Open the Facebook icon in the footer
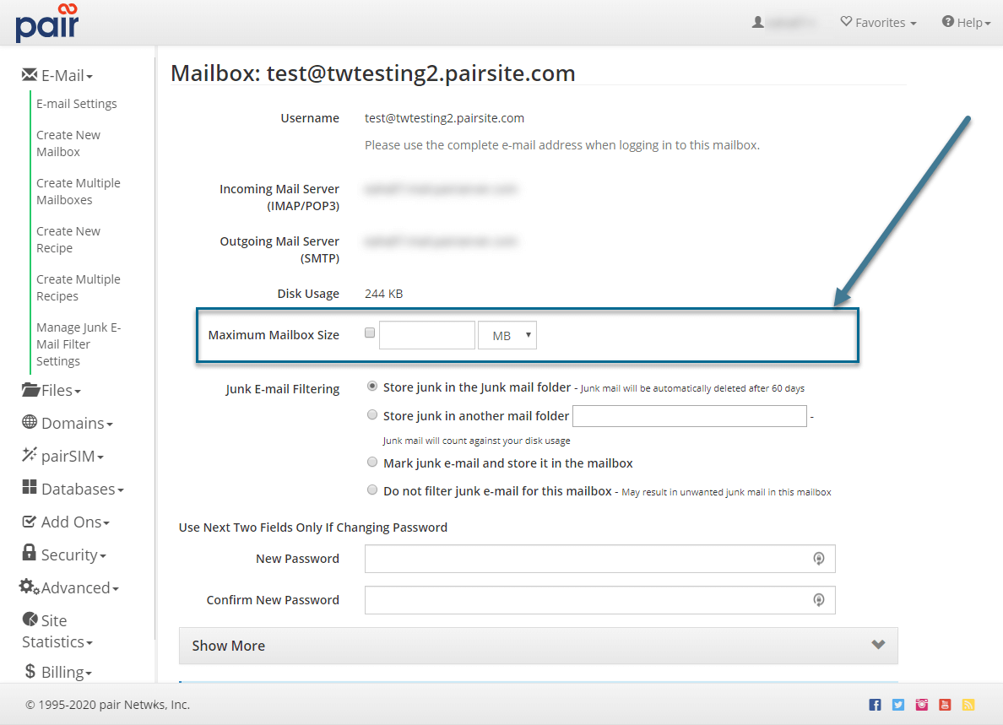This screenshot has height=725, width=1003. 875,704
